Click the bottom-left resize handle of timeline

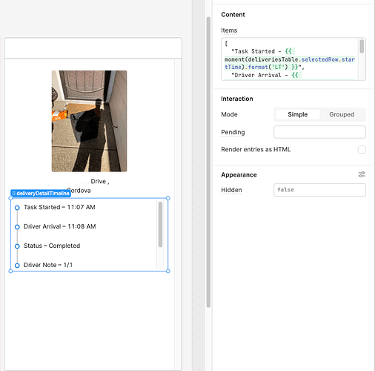pos(10,271)
